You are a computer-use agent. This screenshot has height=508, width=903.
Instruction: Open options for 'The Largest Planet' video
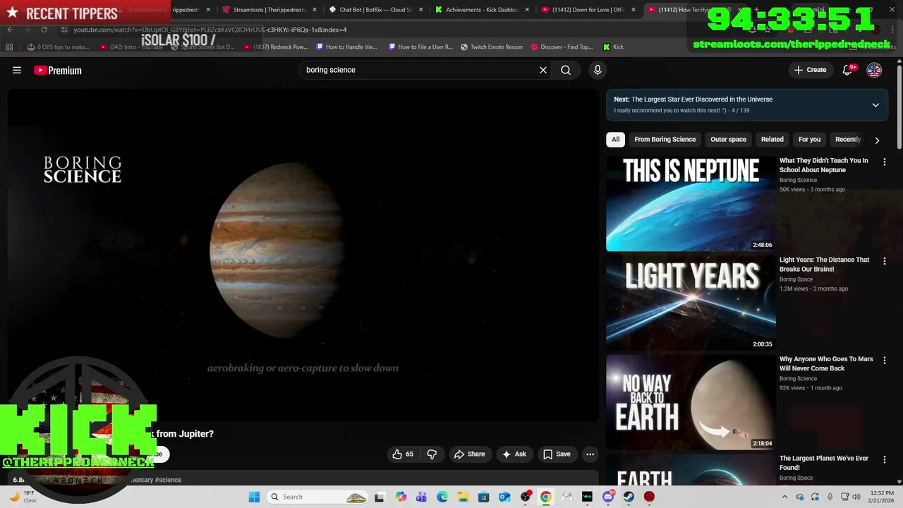coord(885,459)
